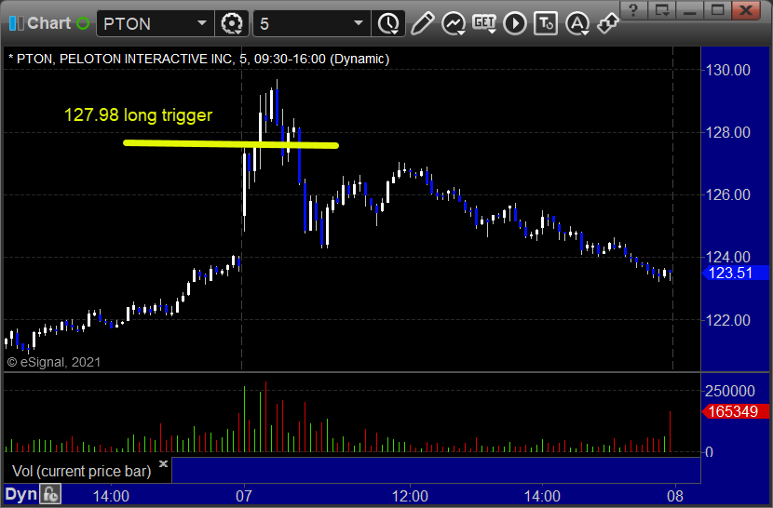Click the Dyn scaling label
Screen dimensions: 773x508
(21, 494)
